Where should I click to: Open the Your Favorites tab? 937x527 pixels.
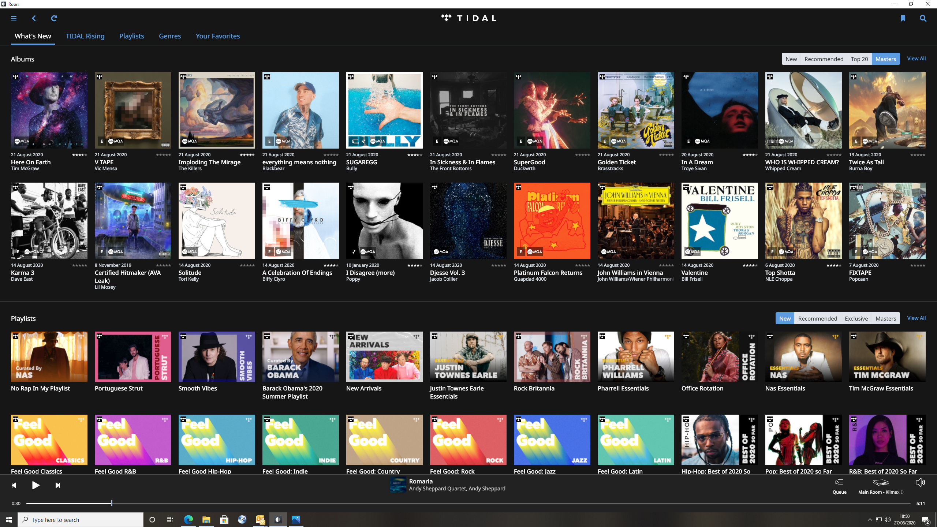pyautogui.click(x=218, y=36)
